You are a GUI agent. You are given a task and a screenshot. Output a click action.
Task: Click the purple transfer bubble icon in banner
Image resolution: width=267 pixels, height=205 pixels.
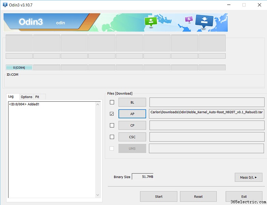(x=189, y=19)
